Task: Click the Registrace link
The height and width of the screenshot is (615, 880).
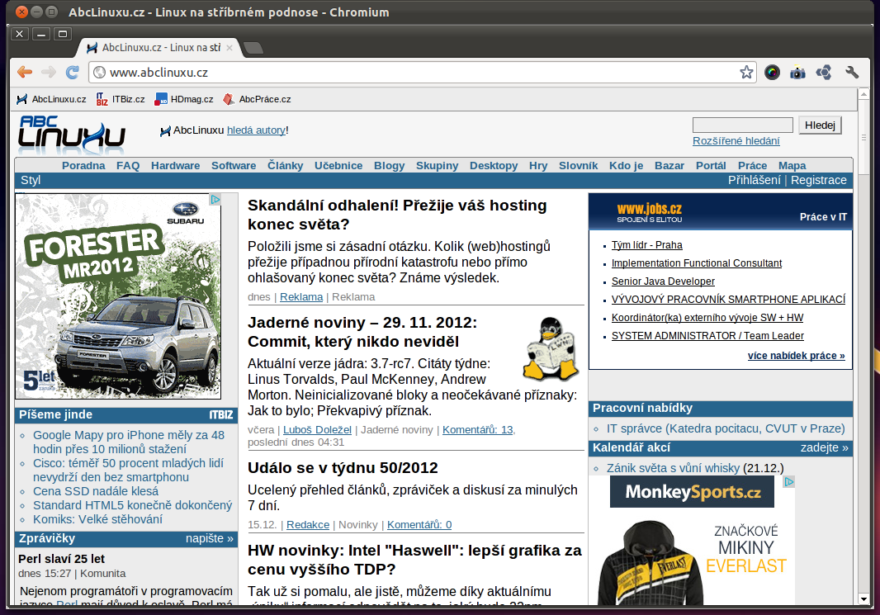Action: 819,180
